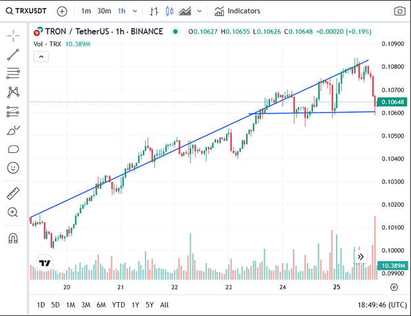This screenshot has width=411, height=316.
Task: Click volume label 10.389M on axis
Action: (393, 266)
